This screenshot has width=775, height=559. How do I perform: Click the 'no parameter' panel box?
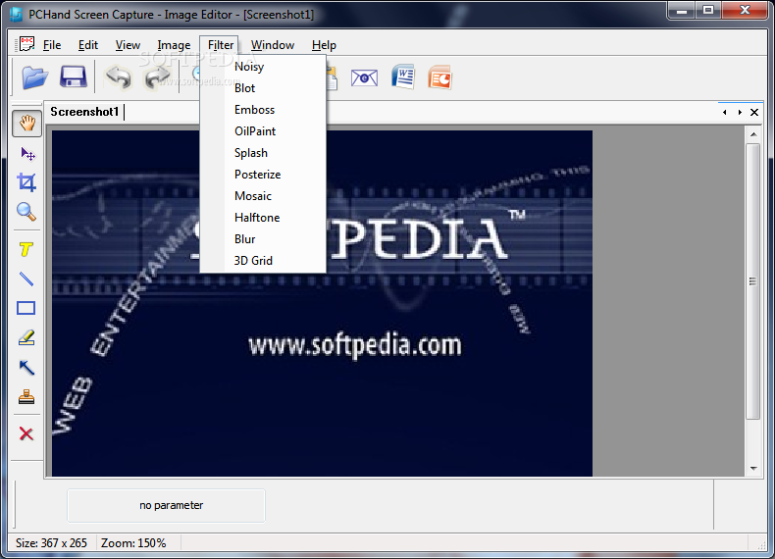click(x=166, y=505)
